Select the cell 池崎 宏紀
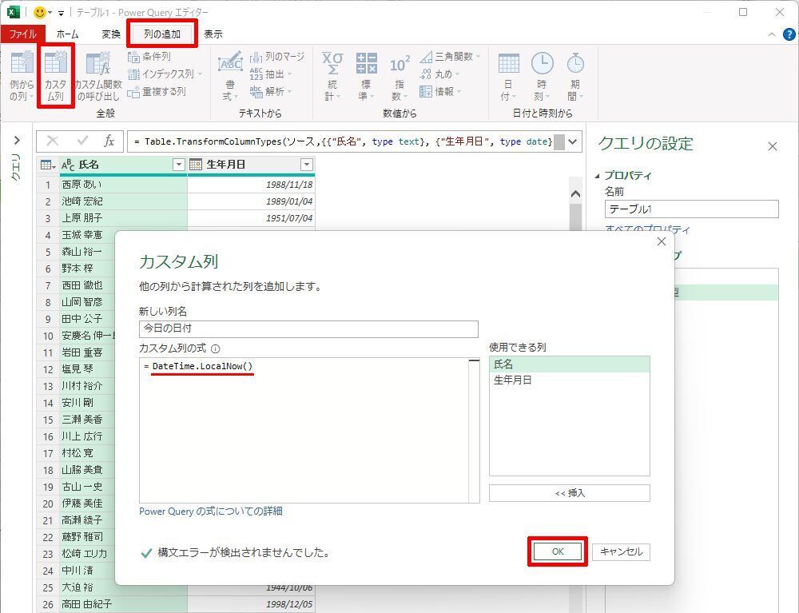This screenshot has height=613, width=799. click(123, 201)
